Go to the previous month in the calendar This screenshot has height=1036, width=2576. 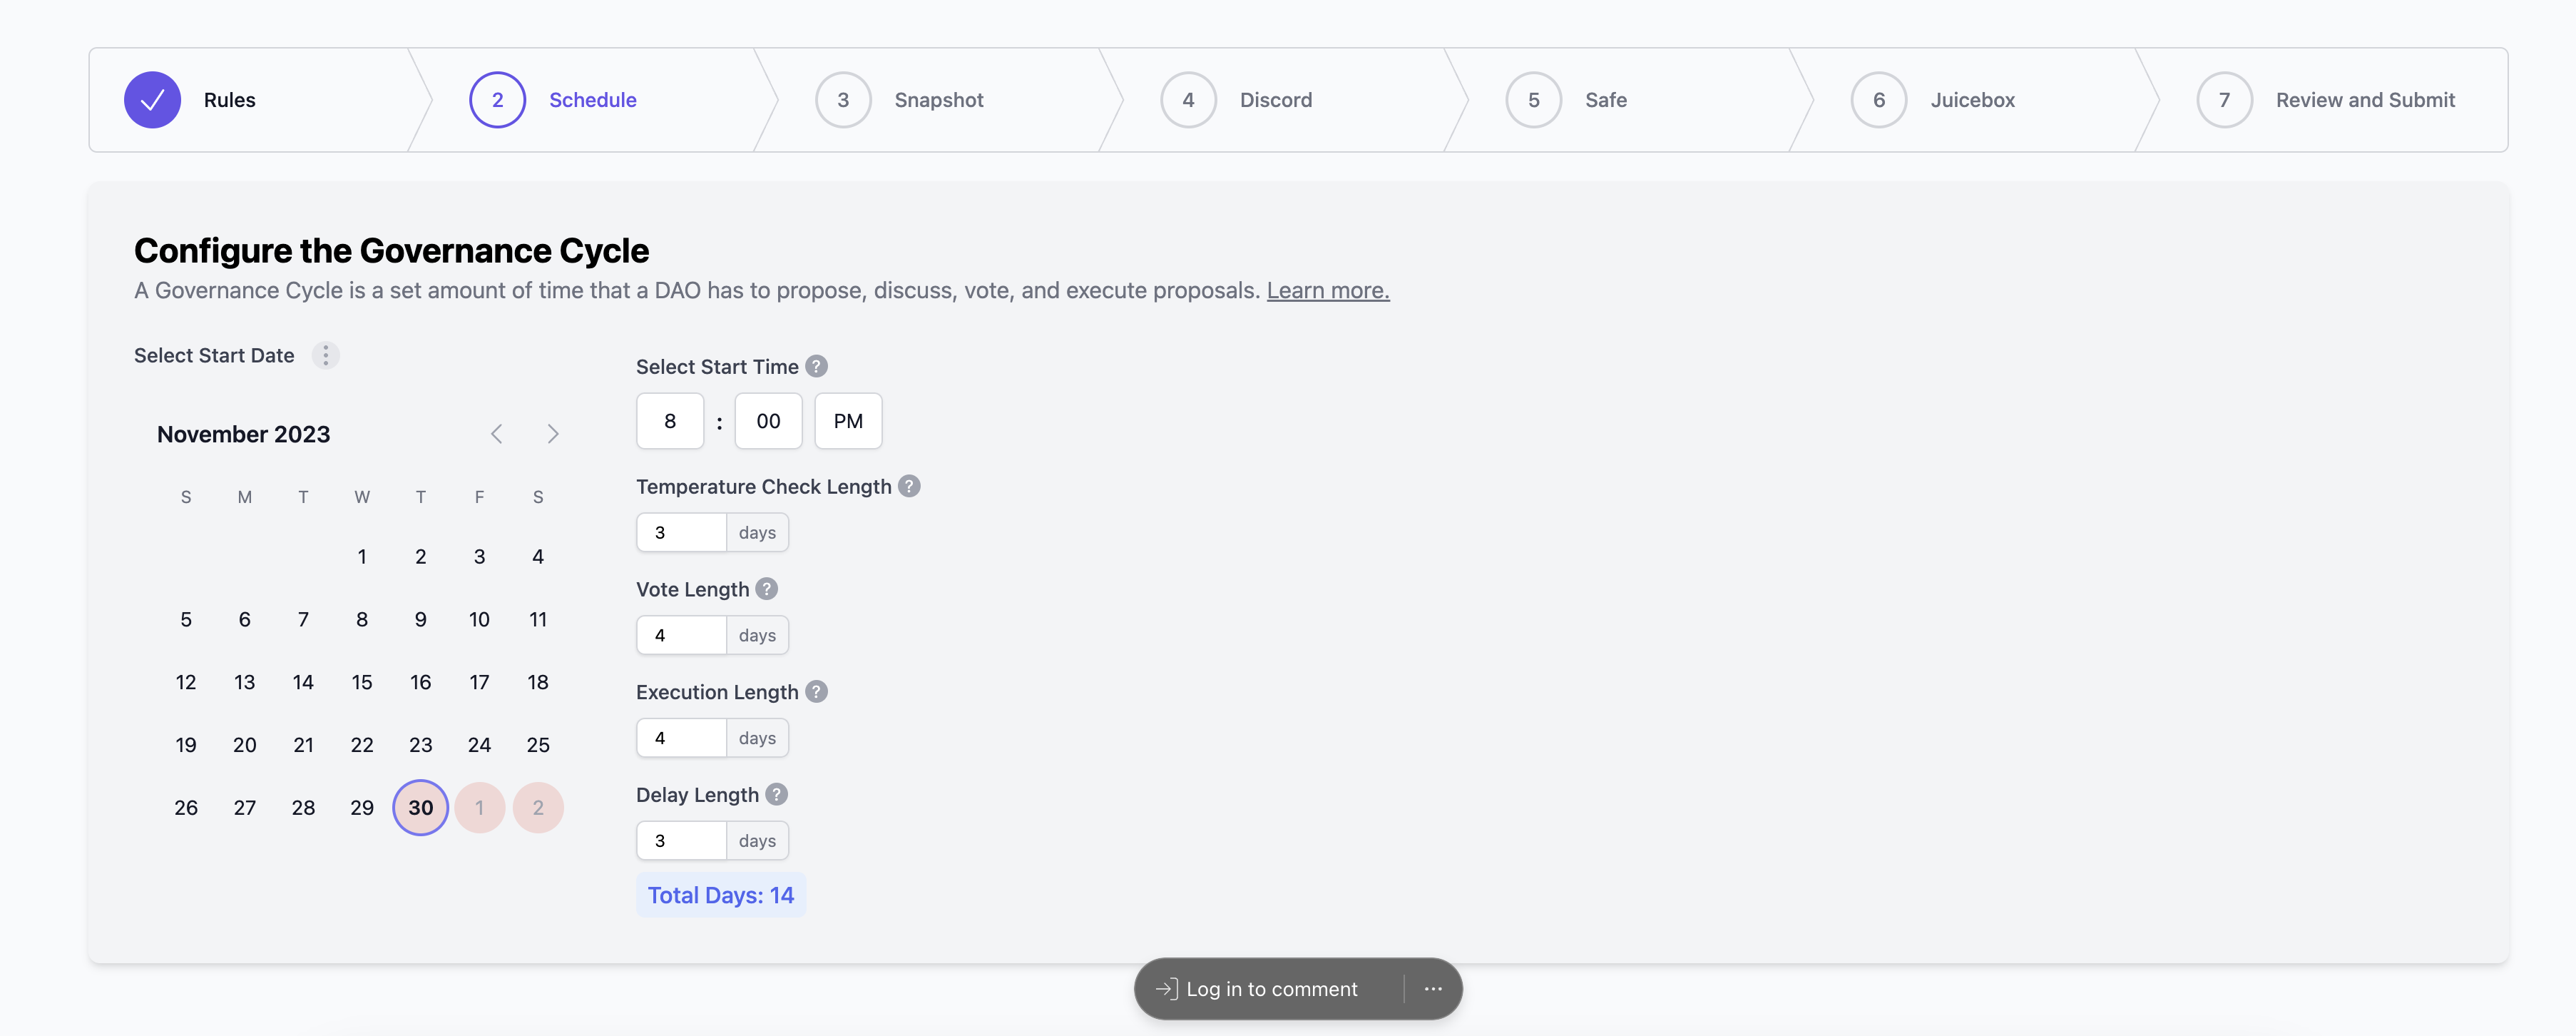[497, 433]
